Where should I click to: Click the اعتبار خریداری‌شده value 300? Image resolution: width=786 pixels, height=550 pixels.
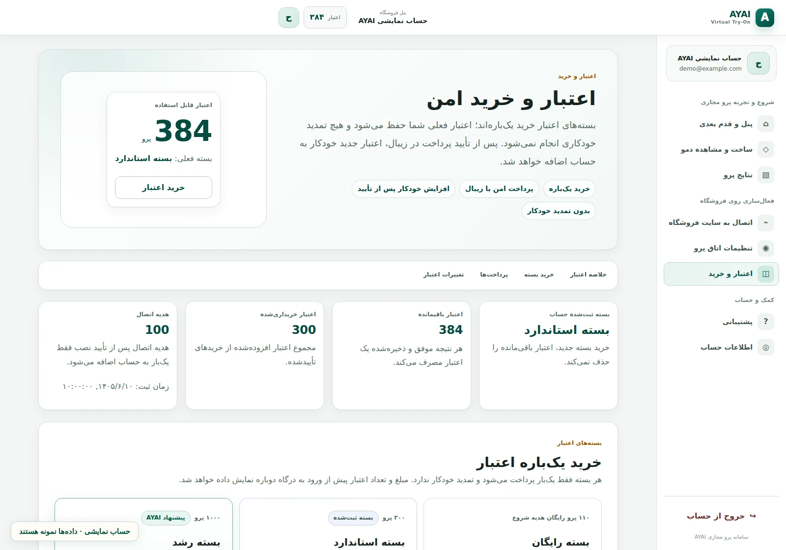[304, 330]
